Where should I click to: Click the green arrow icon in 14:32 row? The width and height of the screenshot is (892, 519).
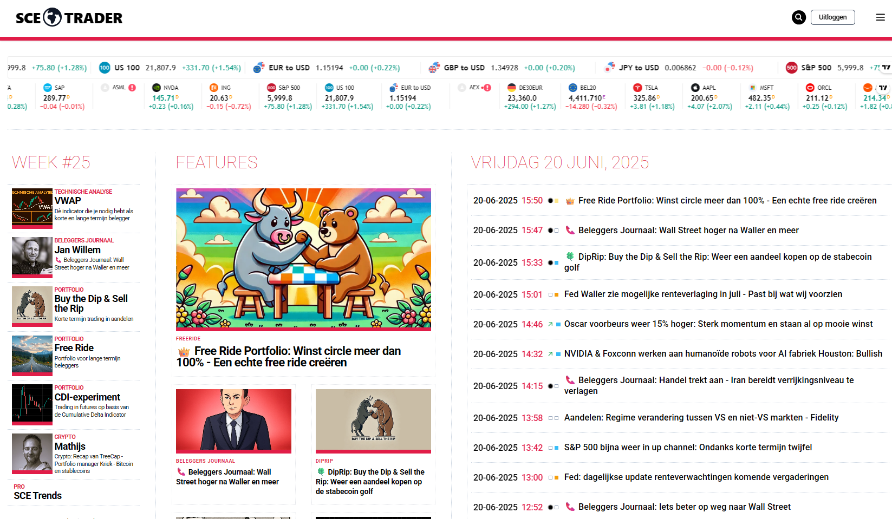point(550,354)
